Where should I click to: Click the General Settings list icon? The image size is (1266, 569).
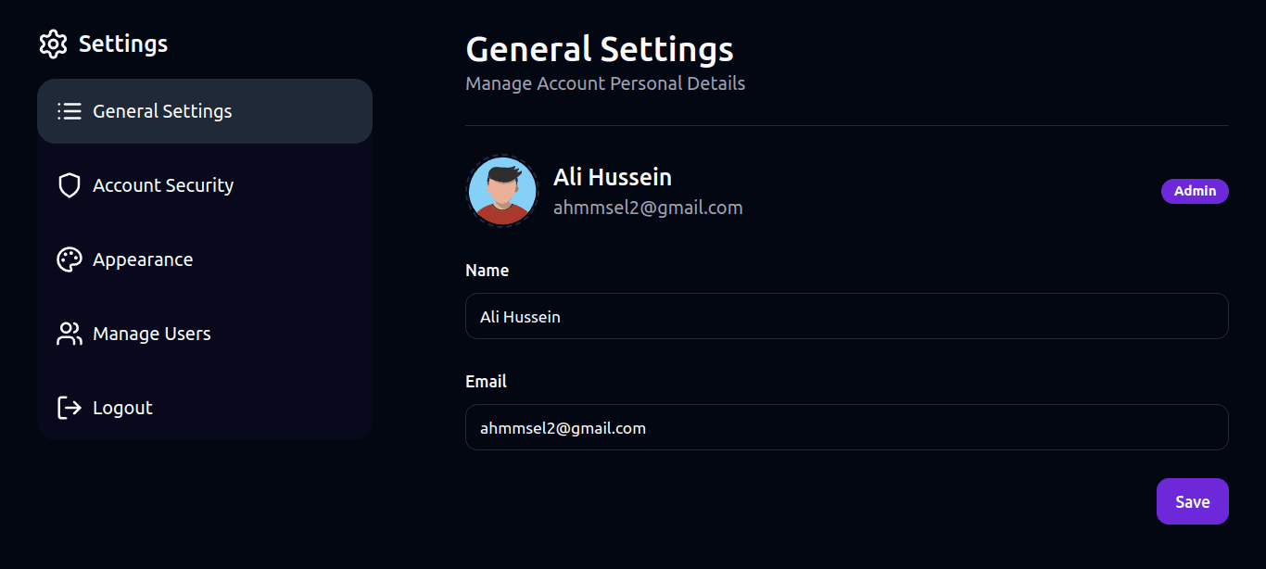(x=70, y=111)
